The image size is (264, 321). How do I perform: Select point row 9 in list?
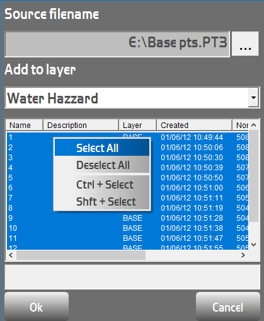[x=127, y=218]
